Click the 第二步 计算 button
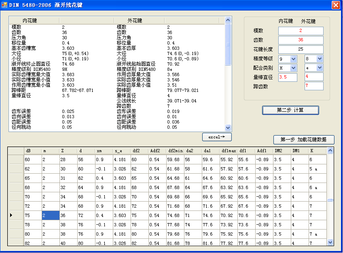The width and height of the screenshot is (343, 253). 290,110
